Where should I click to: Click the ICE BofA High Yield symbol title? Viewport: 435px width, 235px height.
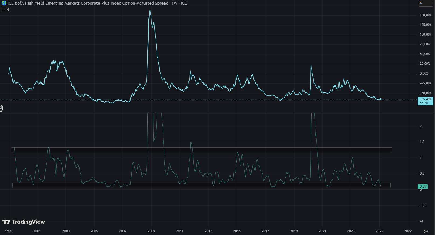pyautogui.click(x=88, y=3)
